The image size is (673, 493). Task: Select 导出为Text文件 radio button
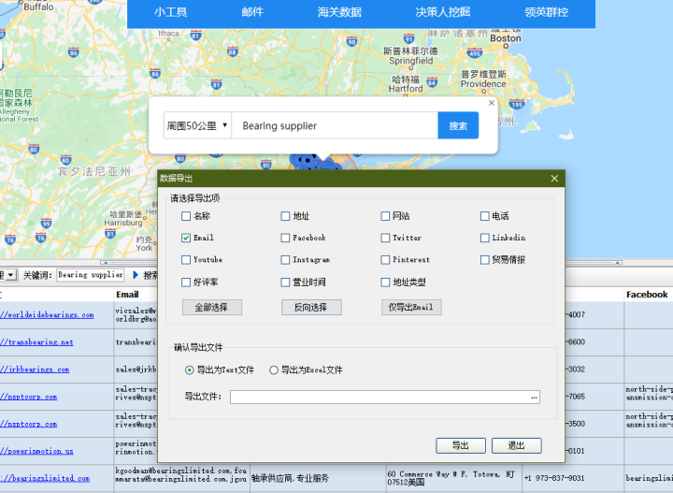pos(190,370)
